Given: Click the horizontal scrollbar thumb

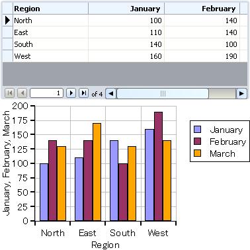Looking at the screenshot, I should [163, 93].
